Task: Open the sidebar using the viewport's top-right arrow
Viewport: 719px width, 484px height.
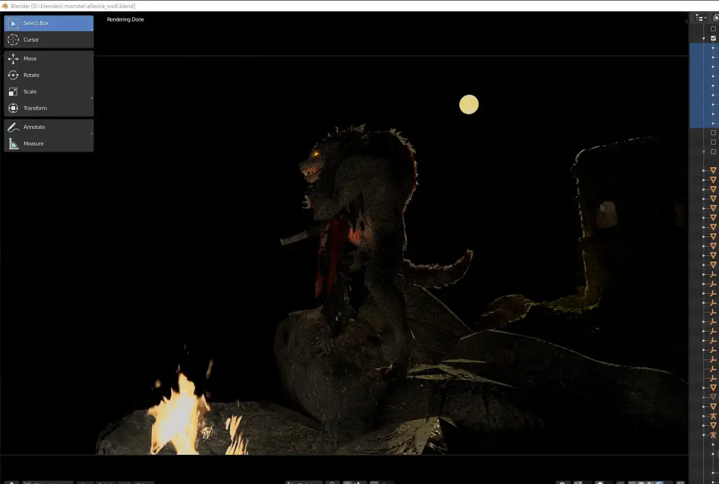Action: pyautogui.click(x=686, y=21)
